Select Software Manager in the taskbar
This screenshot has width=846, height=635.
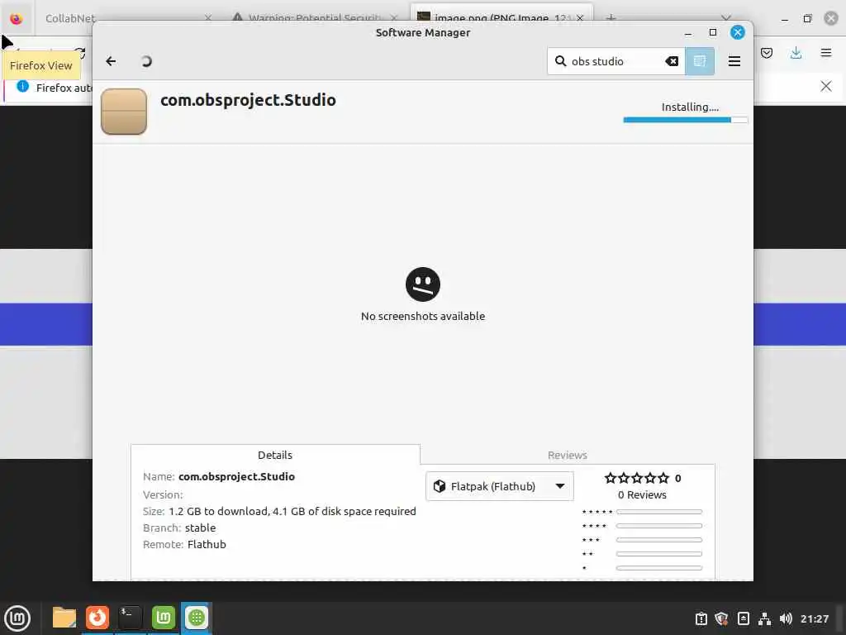click(197, 618)
